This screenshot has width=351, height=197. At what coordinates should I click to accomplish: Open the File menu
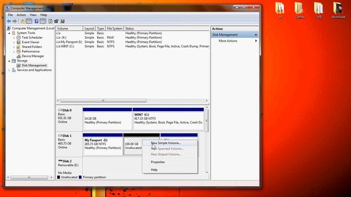pos(10,15)
